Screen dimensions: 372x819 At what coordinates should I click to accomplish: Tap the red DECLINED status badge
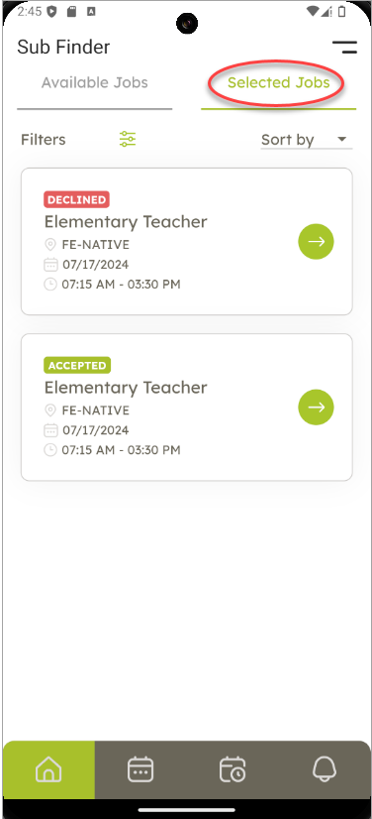click(x=76, y=199)
